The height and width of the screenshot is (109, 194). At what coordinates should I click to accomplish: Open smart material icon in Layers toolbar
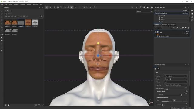tap(183, 28)
